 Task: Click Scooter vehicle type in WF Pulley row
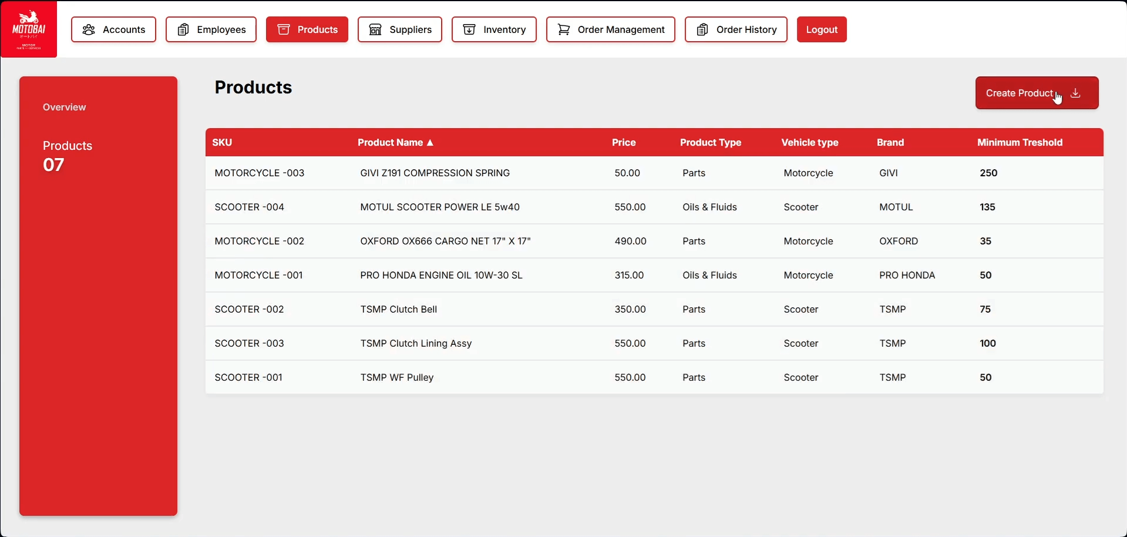coord(800,377)
